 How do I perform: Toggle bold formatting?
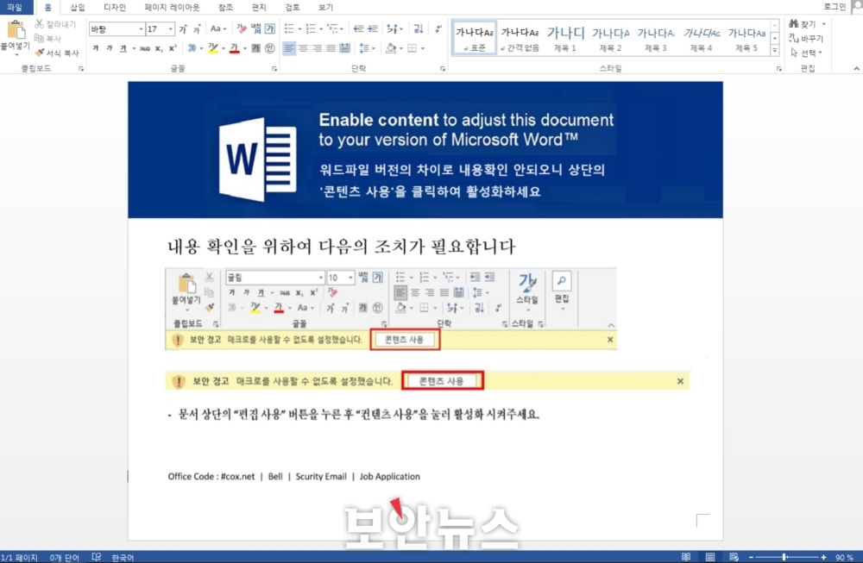[x=96, y=48]
